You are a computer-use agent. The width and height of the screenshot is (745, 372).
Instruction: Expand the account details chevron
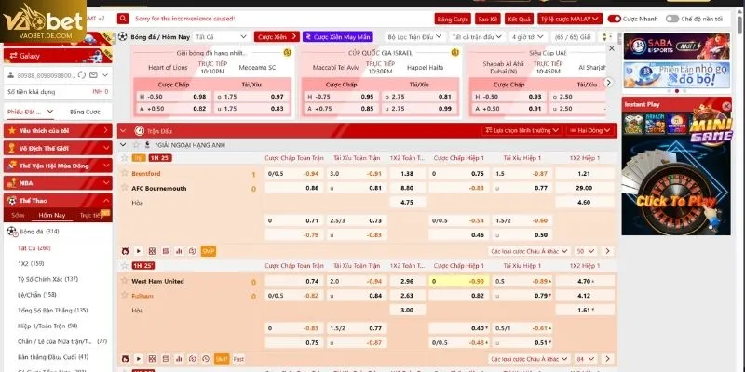pyautogui.click(x=105, y=75)
